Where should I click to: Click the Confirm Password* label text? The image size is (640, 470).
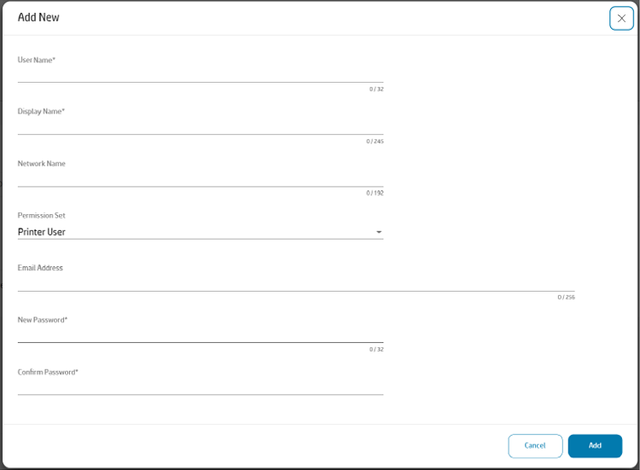[48, 372]
